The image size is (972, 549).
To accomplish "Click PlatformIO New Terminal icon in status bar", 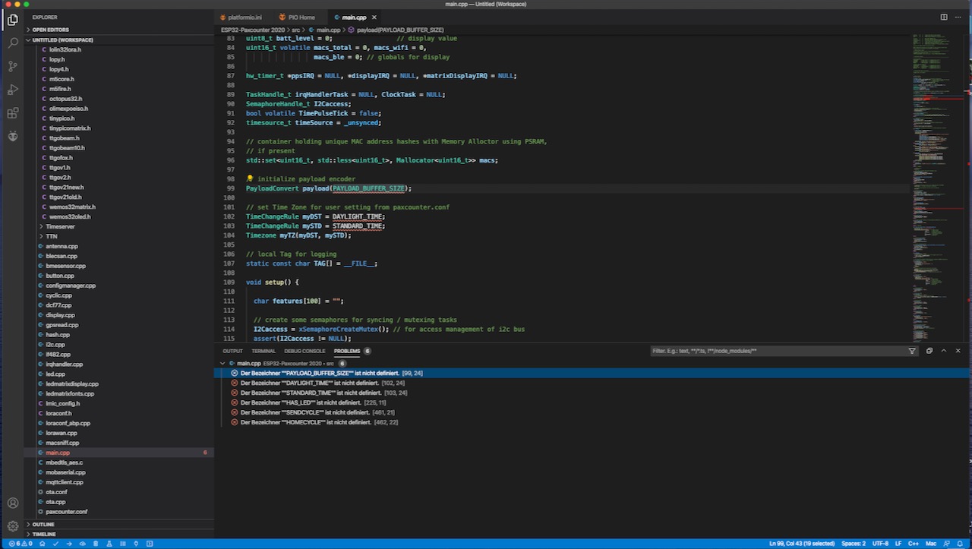I will coord(150,544).
